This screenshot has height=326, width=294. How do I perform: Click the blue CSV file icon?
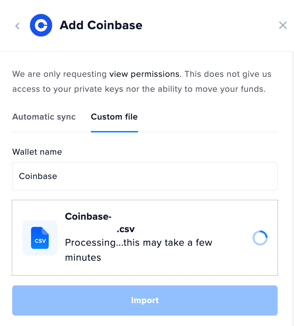pos(40,238)
